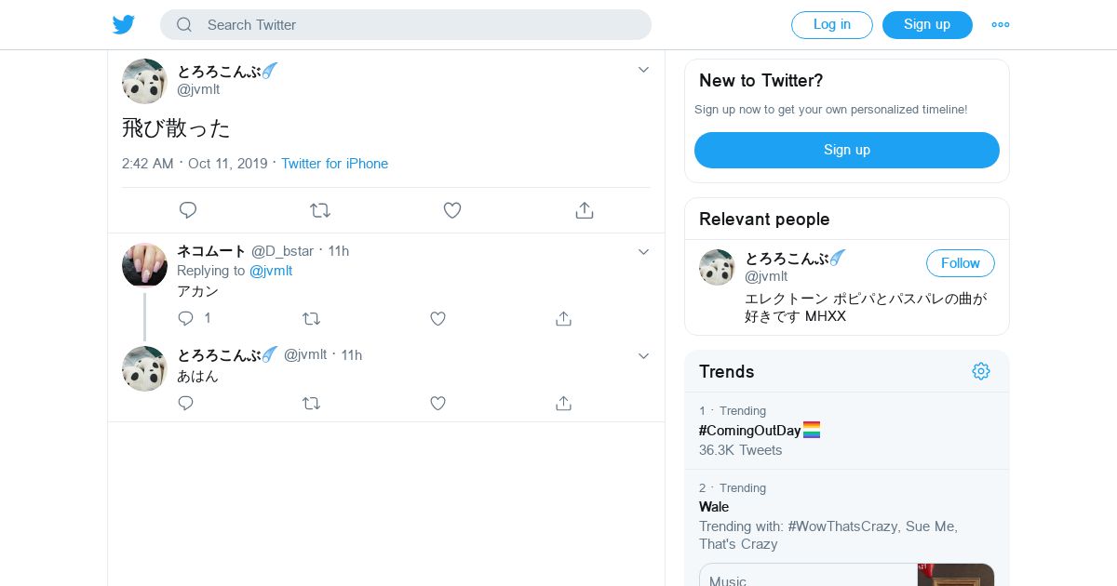The height and width of the screenshot is (586, 1117).
Task: Open chevron menu on あはん reply
Action: [643, 356]
